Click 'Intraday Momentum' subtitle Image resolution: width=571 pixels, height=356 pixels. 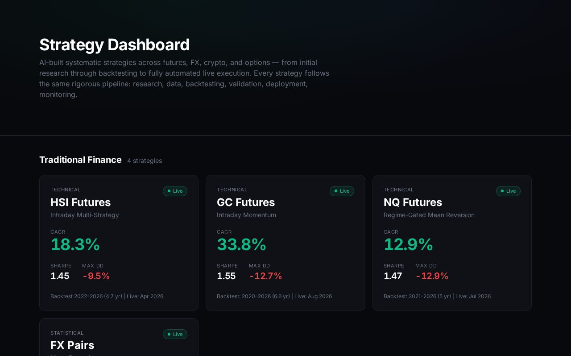click(246, 215)
